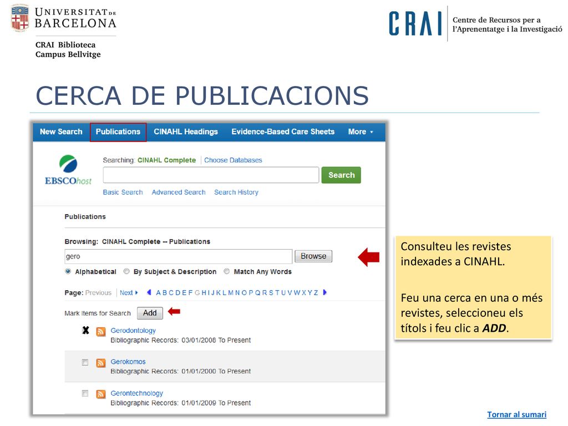The image size is (568, 426).
Task: Jump to letter H in alphabet index
Action: click(204, 293)
